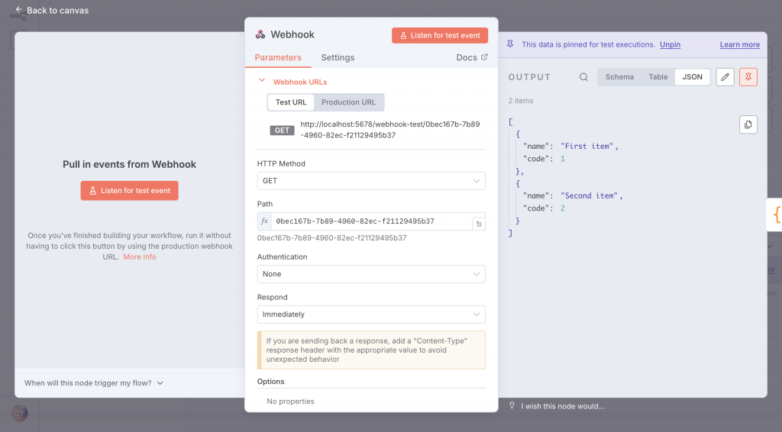Open the orange curly brace side panel
The image size is (782, 432).
[x=776, y=214]
